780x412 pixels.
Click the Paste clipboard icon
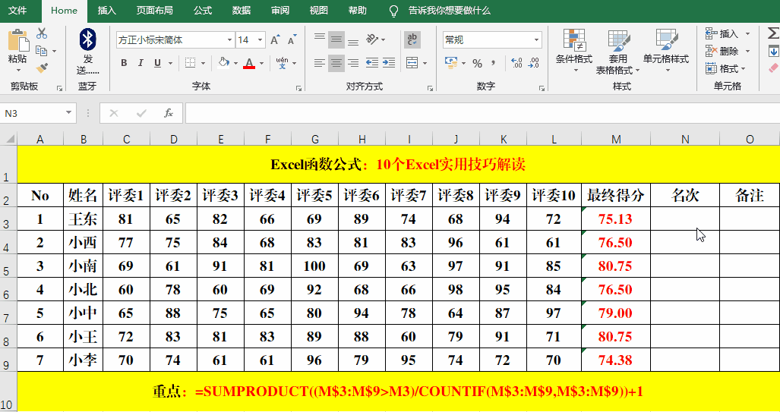click(17, 40)
